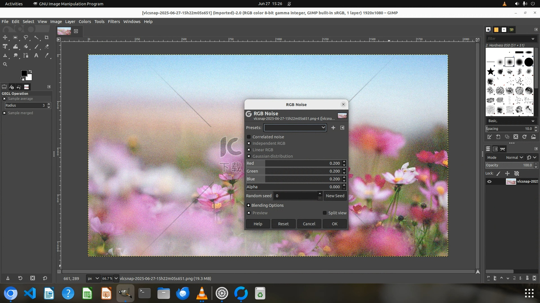540x303 pixels.
Task: Expand the Blending Options section
Action: click(x=249, y=205)
